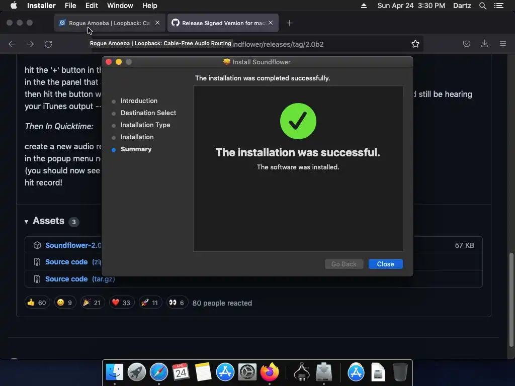Click the smiley reaction with 9
The height and width of the screenshot is (386, 515).
(x=65, y=303)
